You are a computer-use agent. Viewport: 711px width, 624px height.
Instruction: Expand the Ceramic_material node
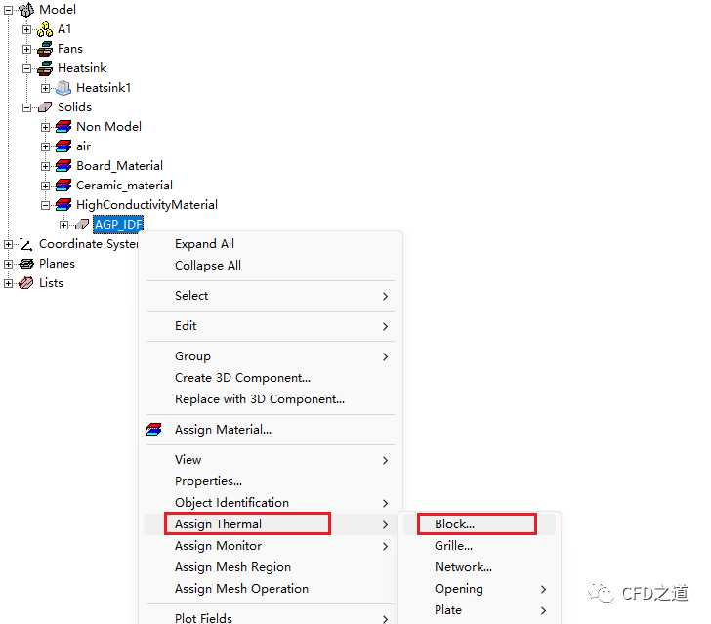pyautogui.click(x=45, y=186)
